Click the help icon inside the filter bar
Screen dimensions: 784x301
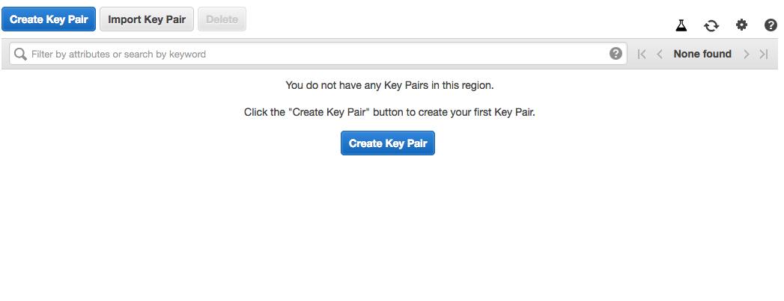tap(616, 54)
